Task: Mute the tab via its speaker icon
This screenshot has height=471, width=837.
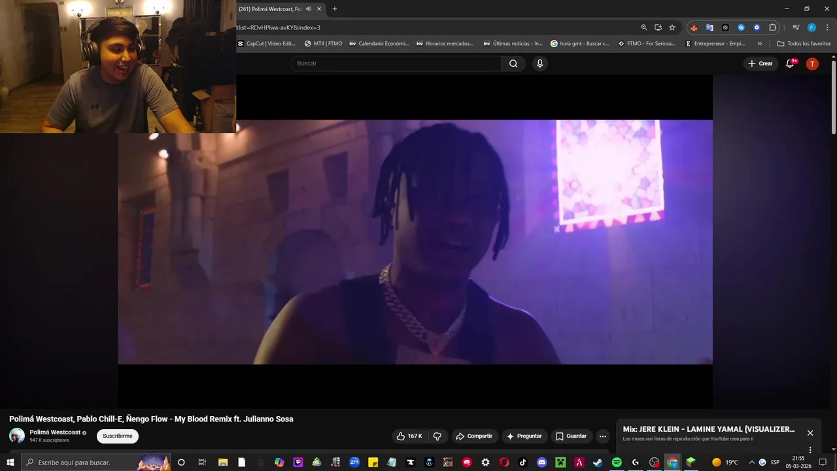Action: tap(309, 9)
